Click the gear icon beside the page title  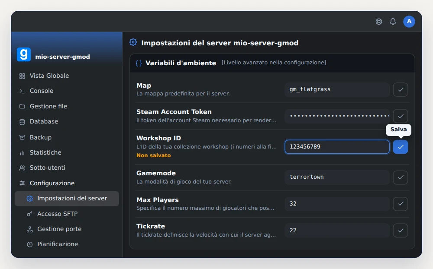coord(133,42)
